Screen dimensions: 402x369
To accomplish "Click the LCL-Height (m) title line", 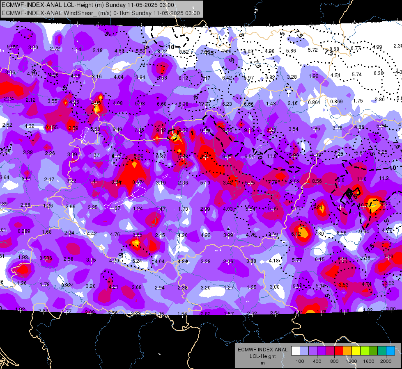I will coord(88,5).
